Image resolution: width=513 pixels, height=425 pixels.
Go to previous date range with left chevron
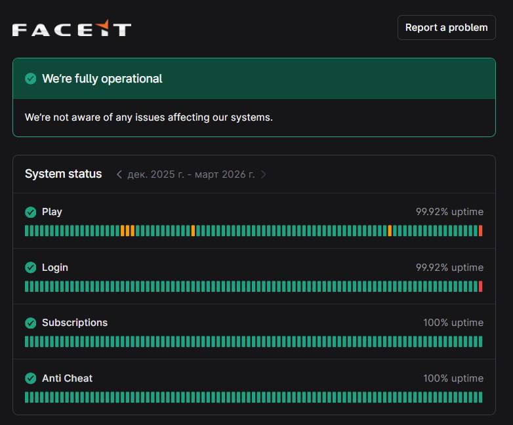coord(119,174)
